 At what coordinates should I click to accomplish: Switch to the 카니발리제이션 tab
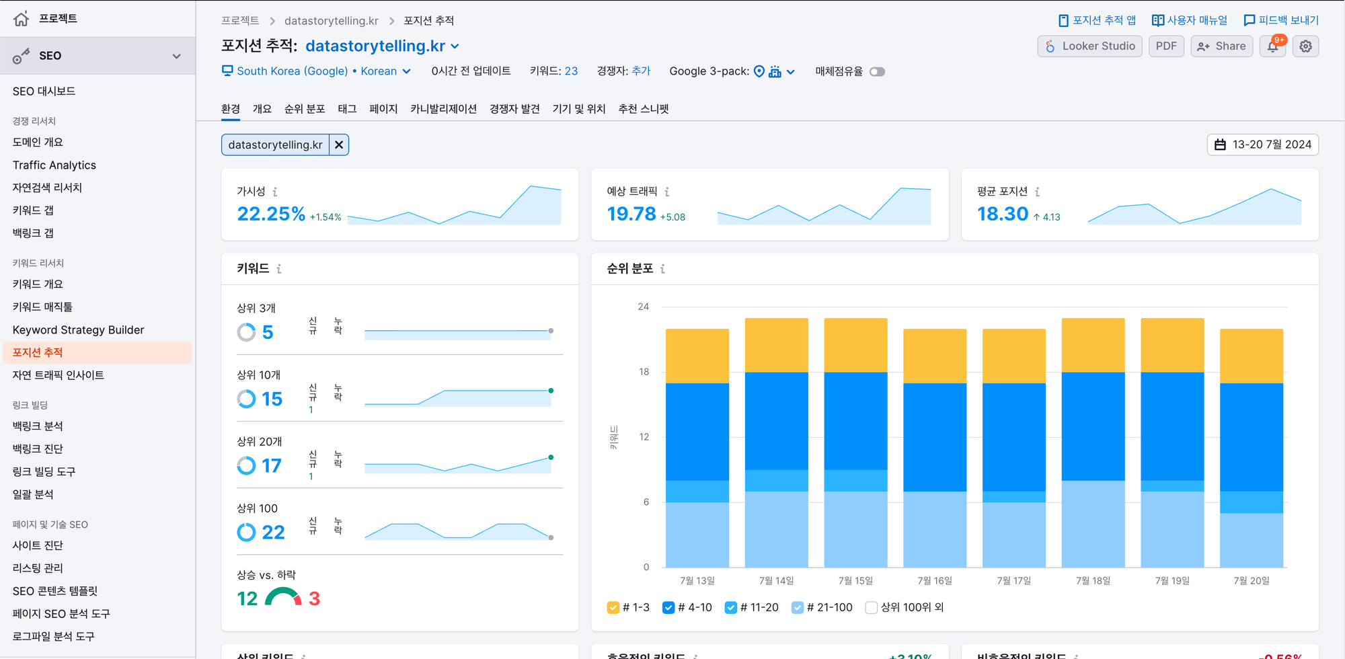tap(444, 109)
